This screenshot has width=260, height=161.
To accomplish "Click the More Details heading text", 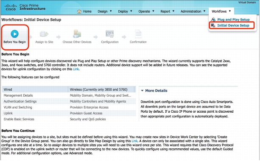I will [x=156, y=91].
